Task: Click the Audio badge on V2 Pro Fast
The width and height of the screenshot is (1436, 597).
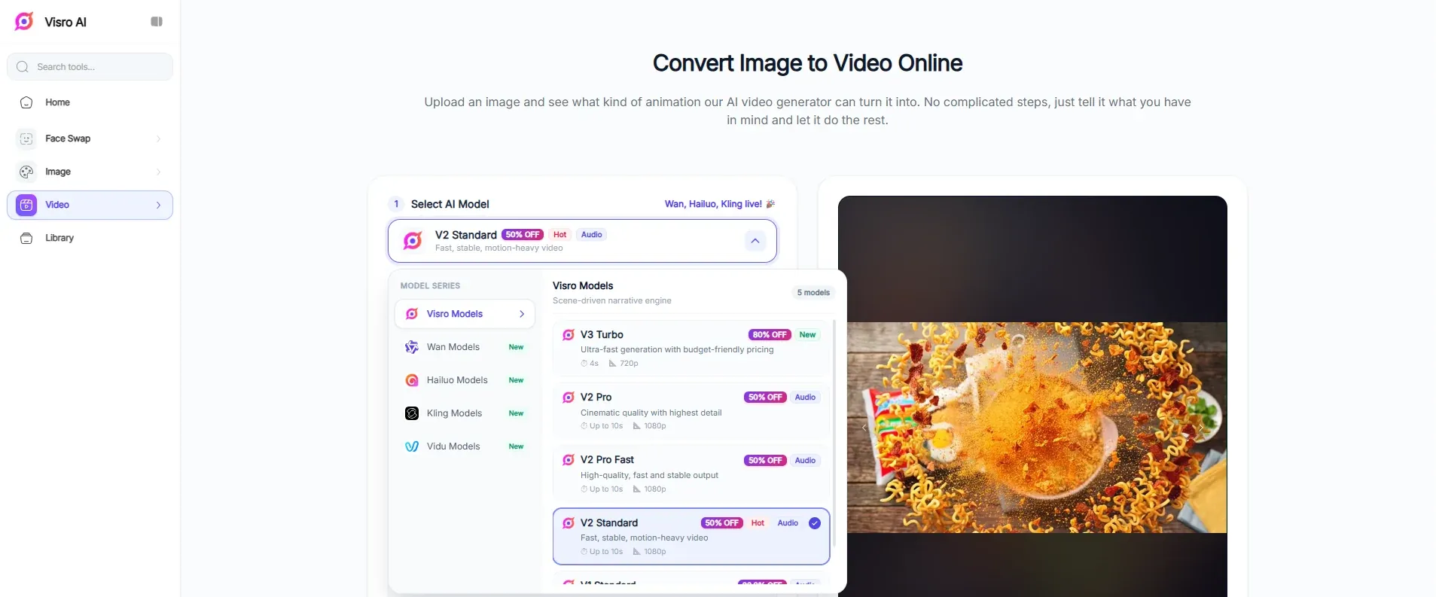Action: pos(805,461)
